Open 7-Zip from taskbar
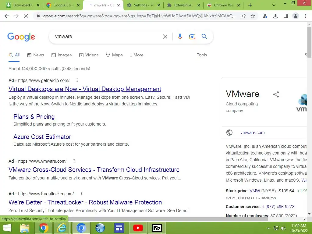 pyautogui.click(x=157, y=228)
